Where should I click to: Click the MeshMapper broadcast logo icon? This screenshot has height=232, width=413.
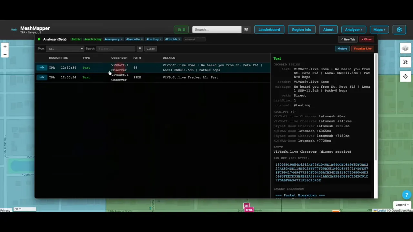14,30
